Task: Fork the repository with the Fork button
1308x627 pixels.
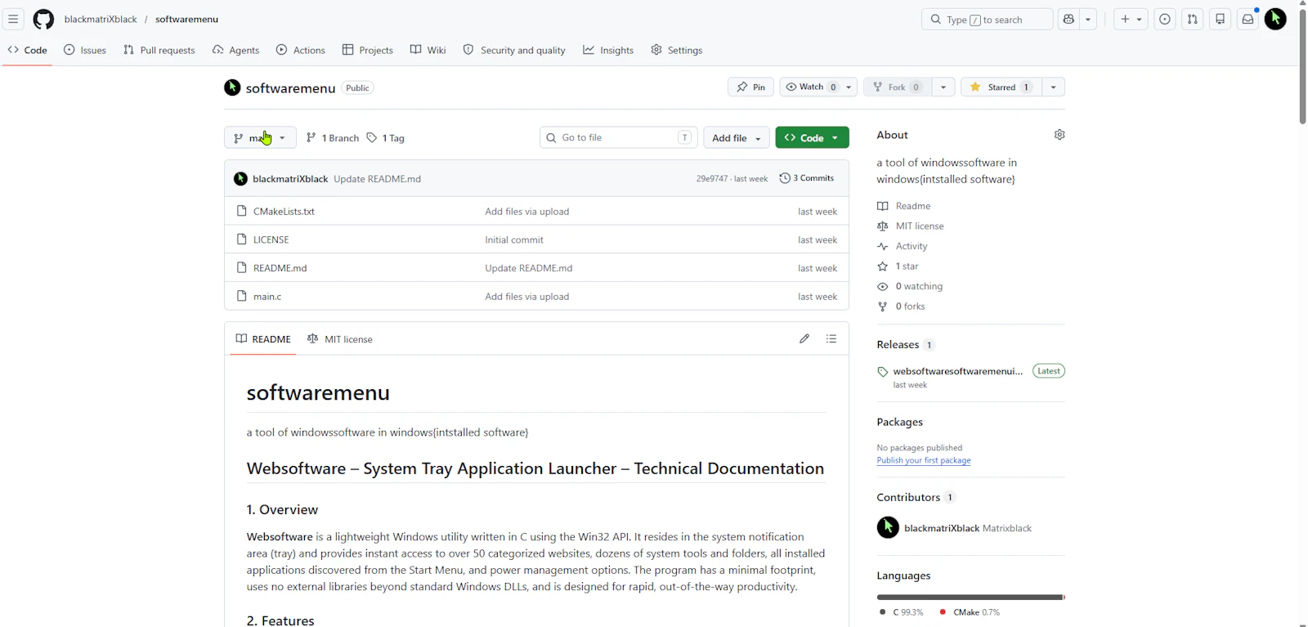Action: pos(897,87)
